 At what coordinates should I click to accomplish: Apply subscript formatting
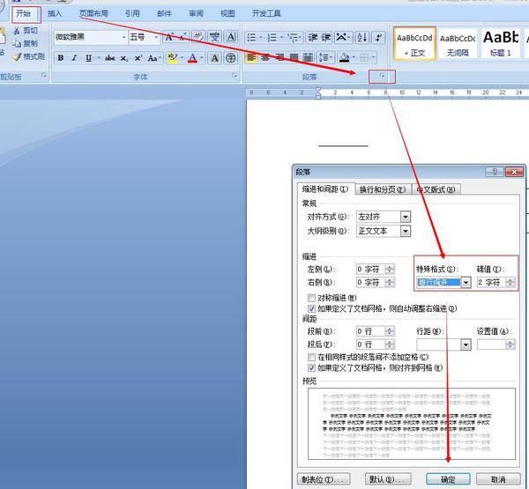[123, 58]
